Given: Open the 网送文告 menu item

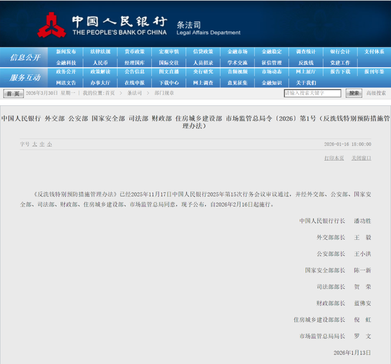Looking at the screenshot, I should coord(66,83).
